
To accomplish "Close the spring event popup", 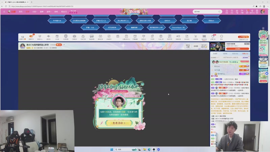I will coord(142,84).
